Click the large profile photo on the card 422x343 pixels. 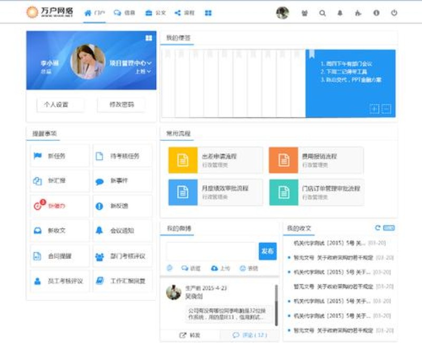pyautogui.click(x=88, y=62)
